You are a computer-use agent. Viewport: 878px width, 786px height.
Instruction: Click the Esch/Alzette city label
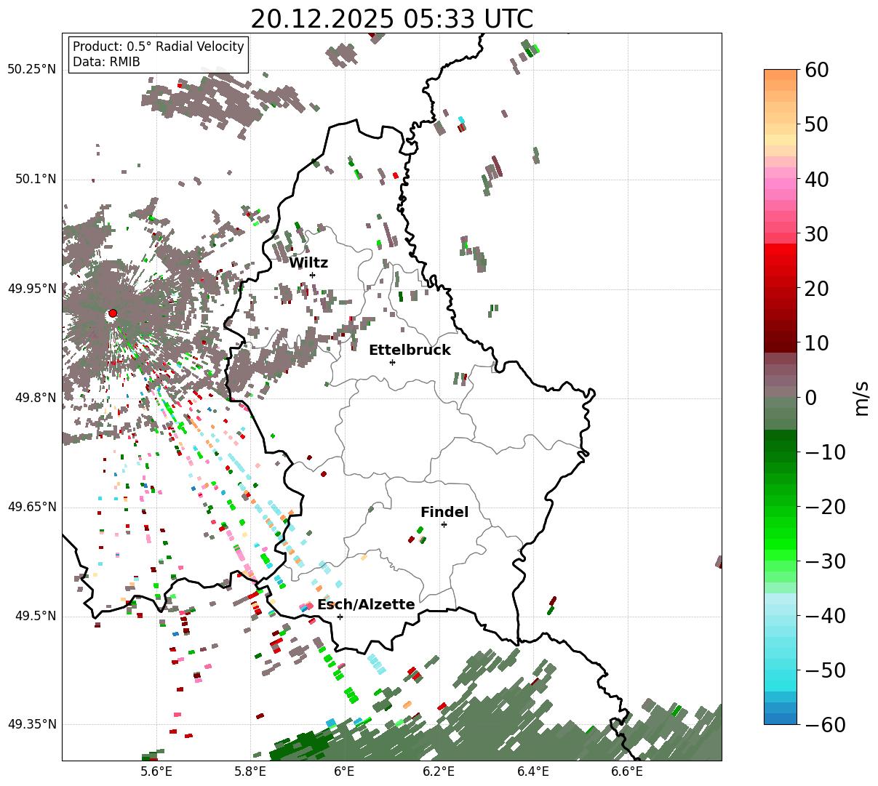(x=366, y=605)
